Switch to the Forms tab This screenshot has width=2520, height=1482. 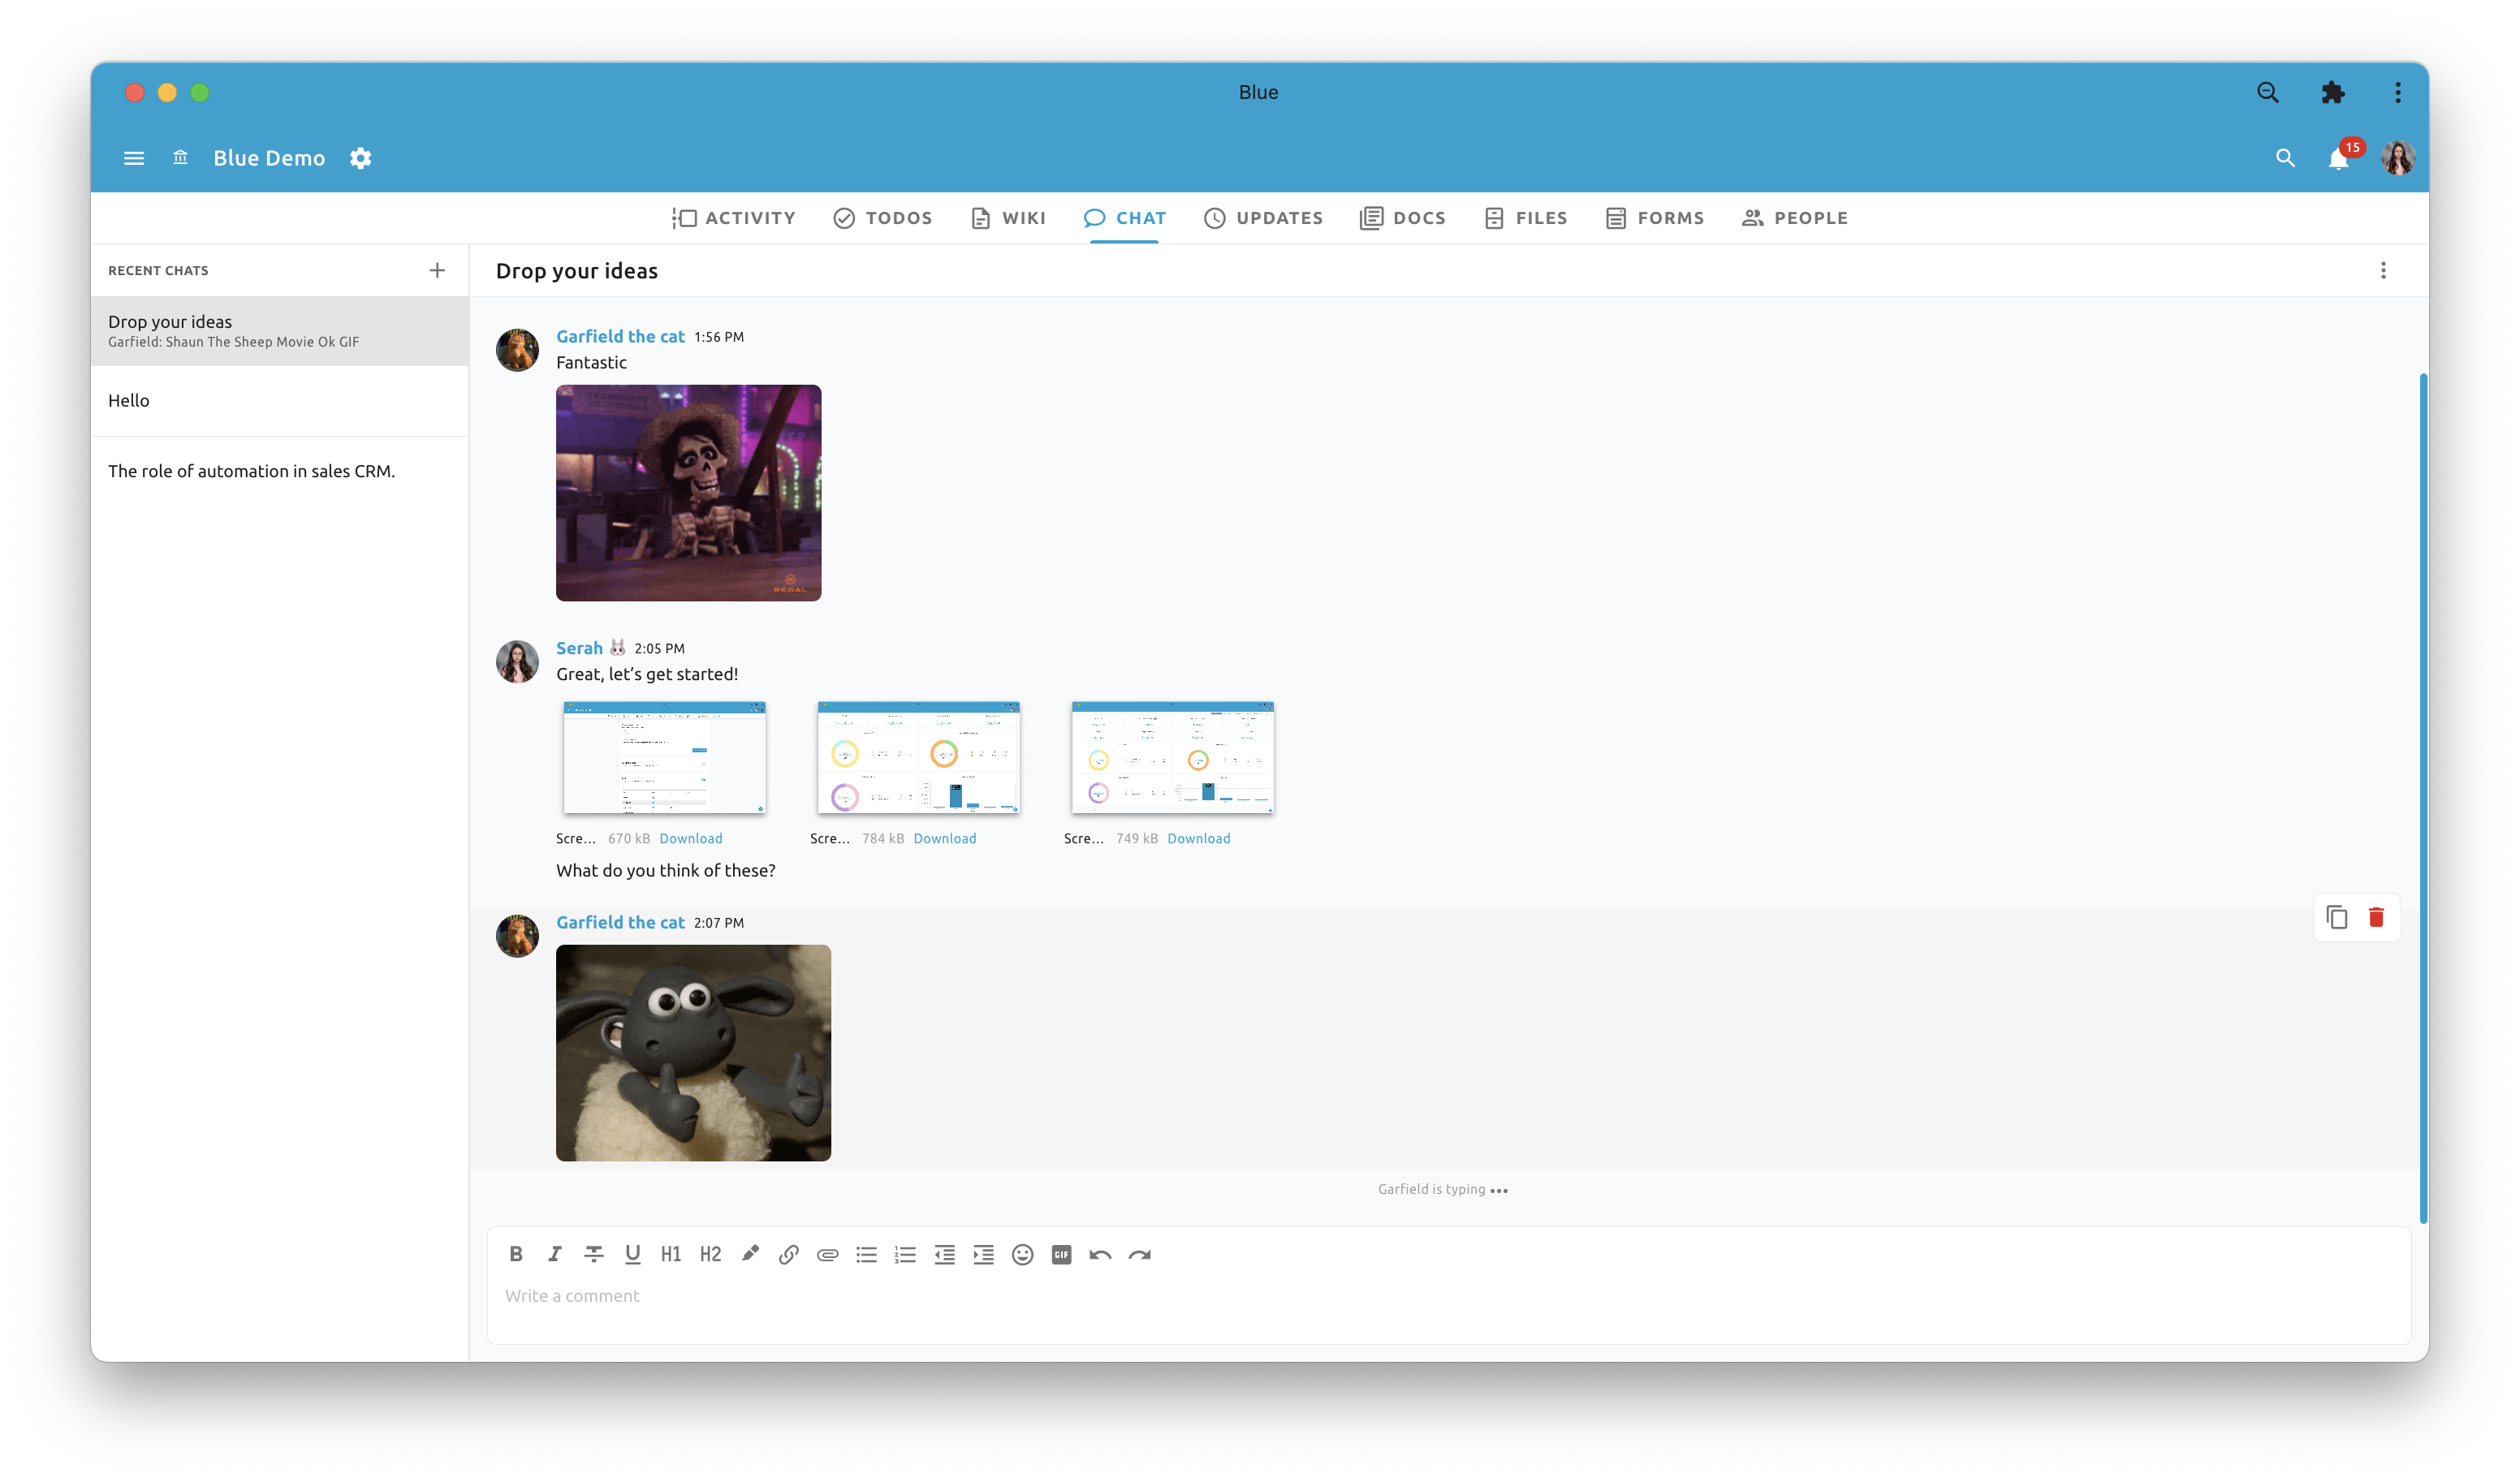[x=1654, y=218]
